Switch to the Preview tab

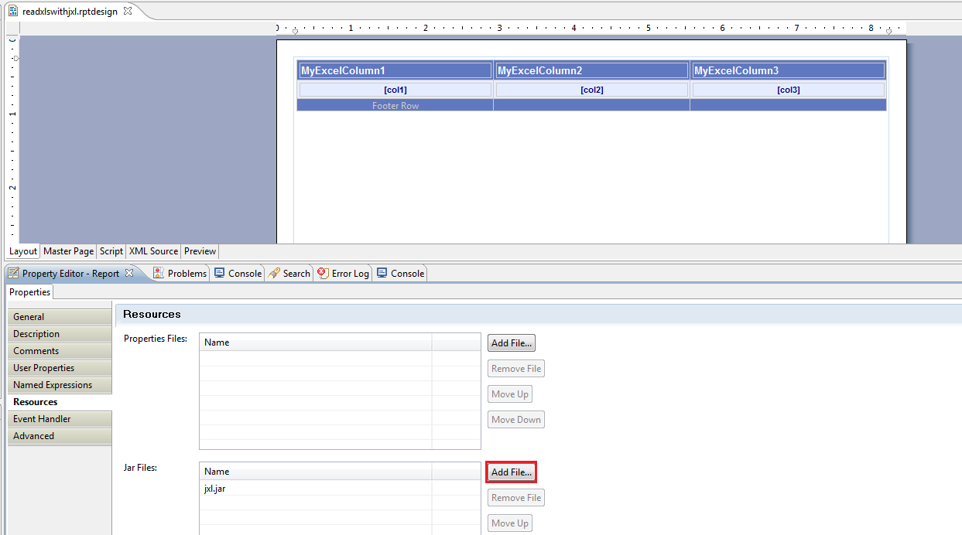(x=200, y=251)
